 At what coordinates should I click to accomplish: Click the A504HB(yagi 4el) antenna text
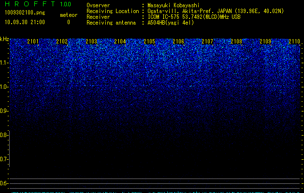point(171,23)
